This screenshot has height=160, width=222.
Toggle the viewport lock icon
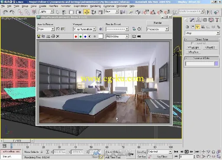click(x=101, y=29)
